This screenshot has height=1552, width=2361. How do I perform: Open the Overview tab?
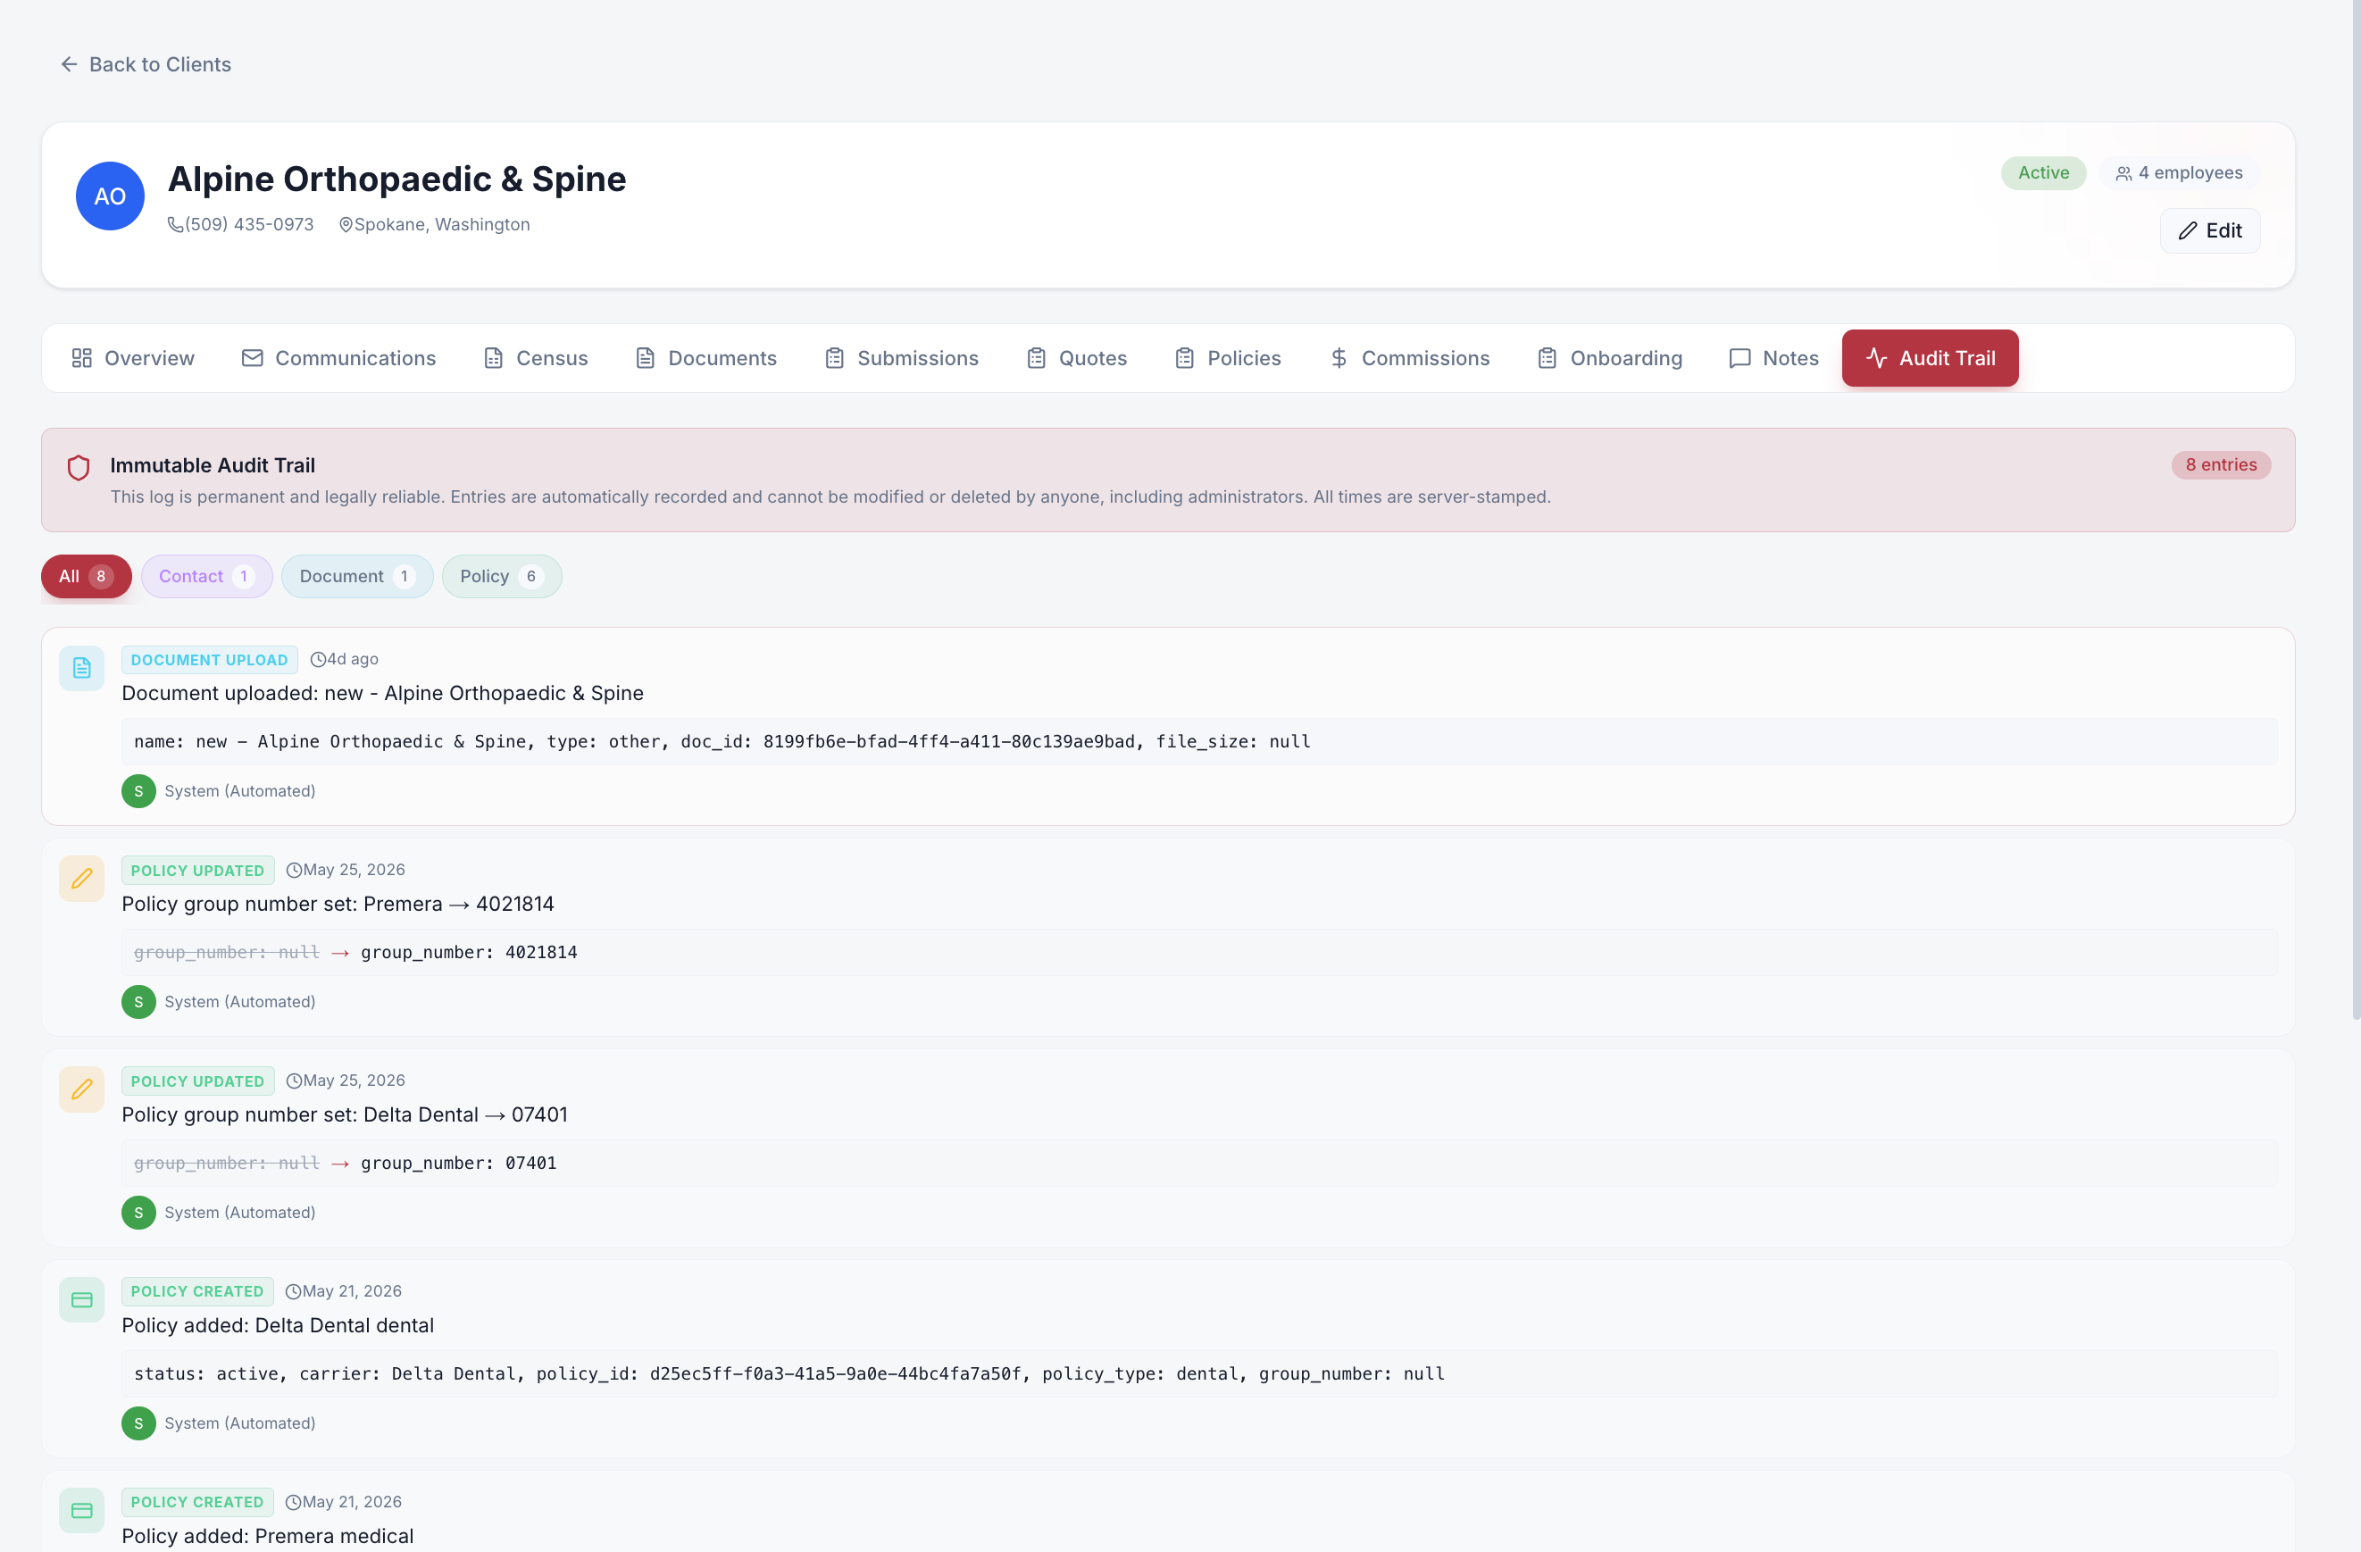click(133, 358)
